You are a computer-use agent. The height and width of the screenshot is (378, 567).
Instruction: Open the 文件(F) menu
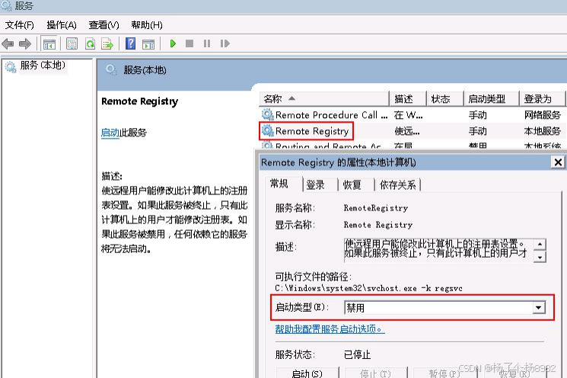(20, 25)
